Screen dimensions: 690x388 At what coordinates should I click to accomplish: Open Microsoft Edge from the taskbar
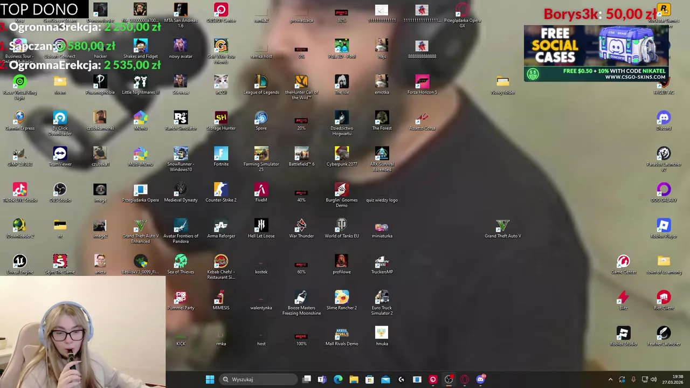coord(338,379)
